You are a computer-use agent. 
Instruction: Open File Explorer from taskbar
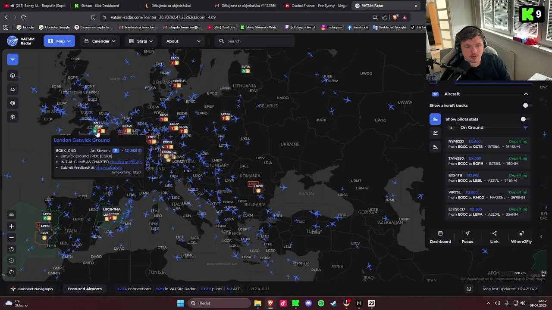point(258,303)
